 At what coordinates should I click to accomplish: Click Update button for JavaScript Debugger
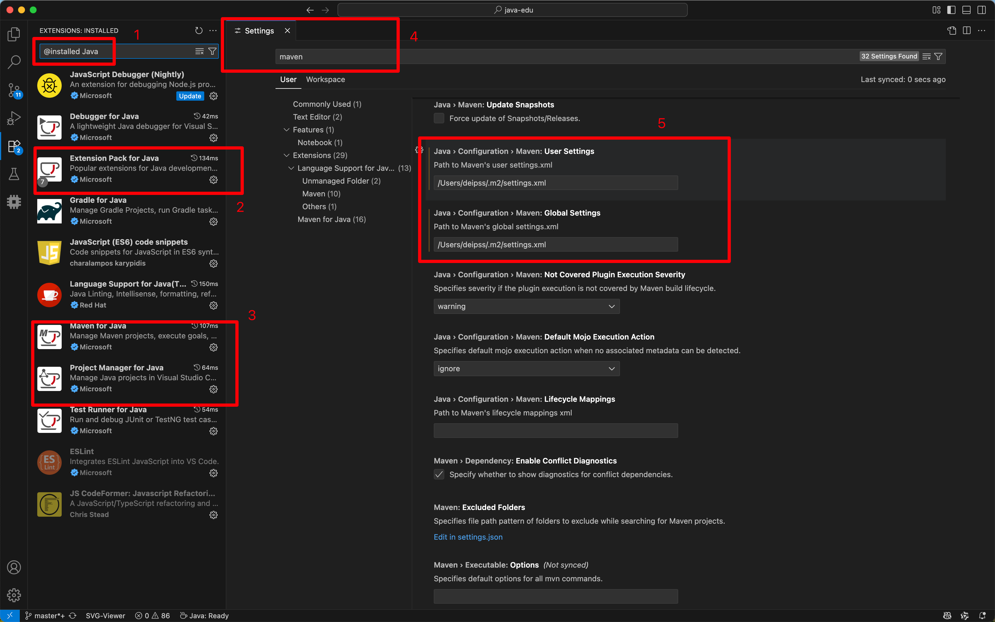pyautogui.click(x=190, y=96)
